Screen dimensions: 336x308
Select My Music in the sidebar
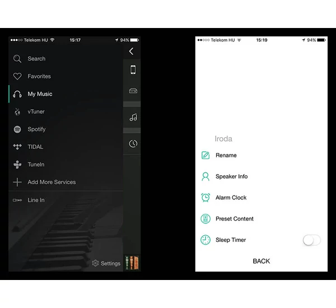[39, 94]
